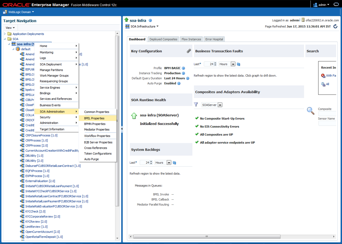
Task: Click the host icon beside ofss220692.in.oracle.com
Action: coord(303,20)
